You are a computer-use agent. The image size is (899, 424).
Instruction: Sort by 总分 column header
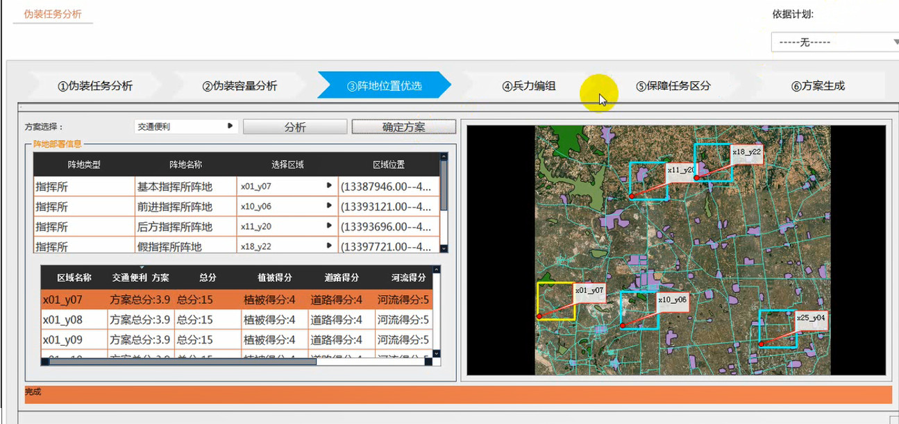coord(208,278)
